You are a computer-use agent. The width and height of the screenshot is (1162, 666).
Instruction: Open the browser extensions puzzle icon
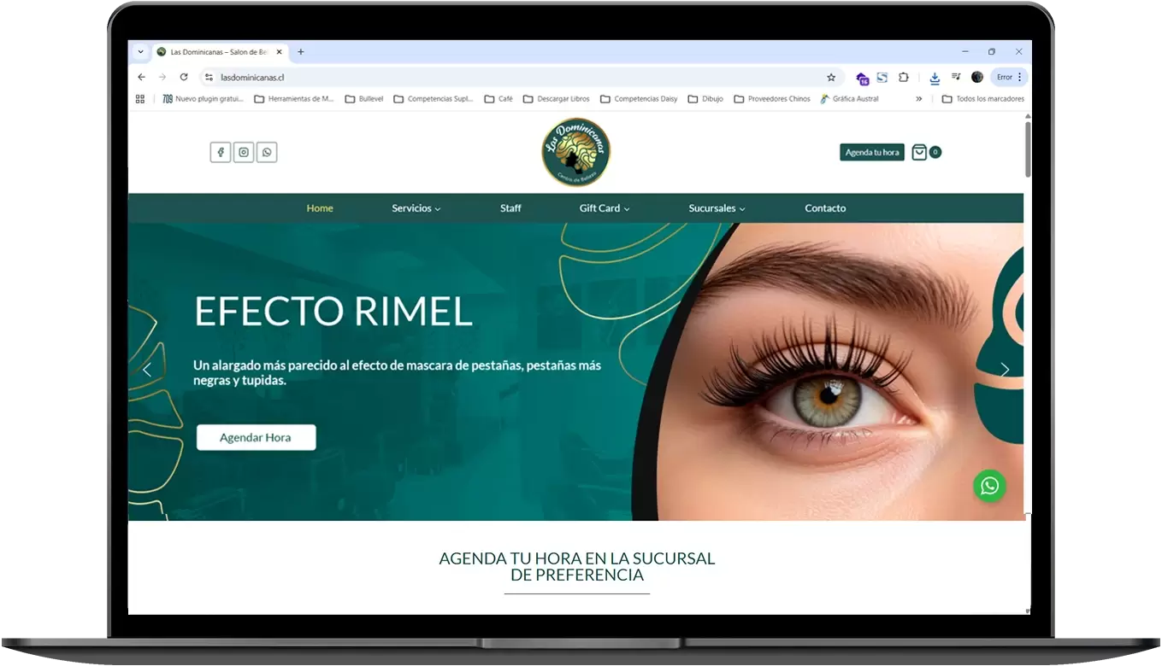point(904,77)
